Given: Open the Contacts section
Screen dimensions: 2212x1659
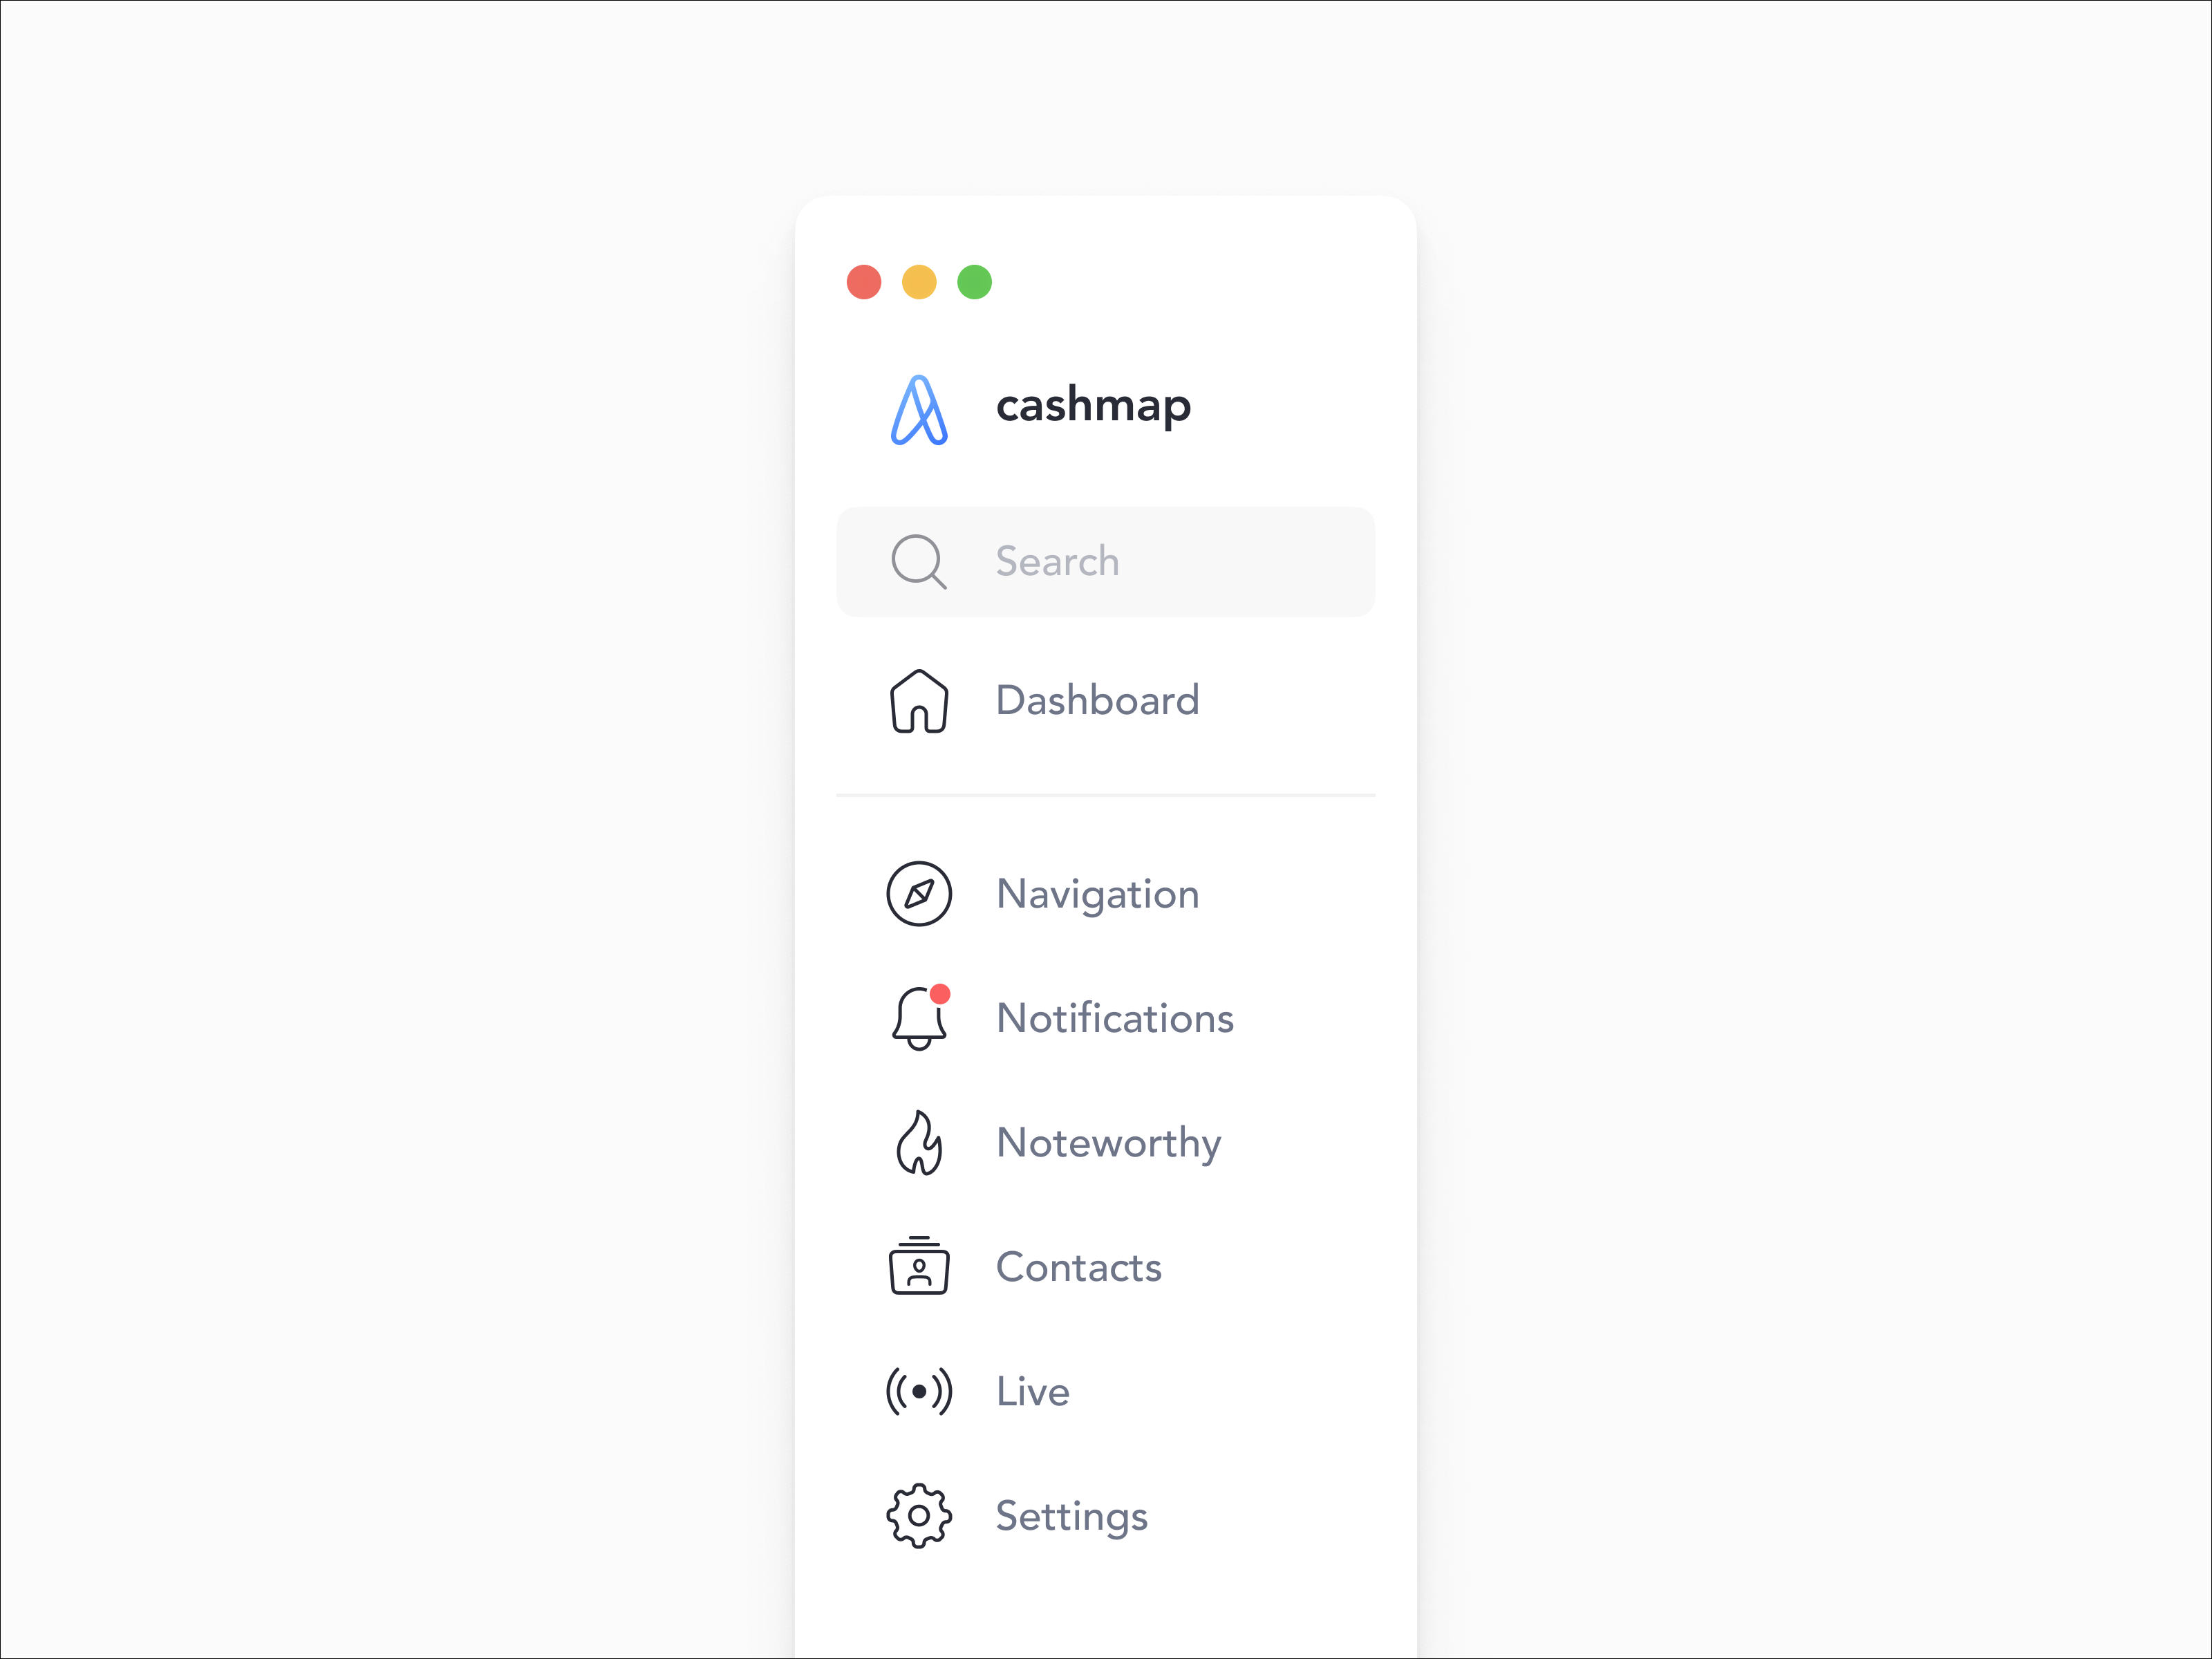Looking at the screenshot, I should pyautogui.click(x=1078, y=1267).
